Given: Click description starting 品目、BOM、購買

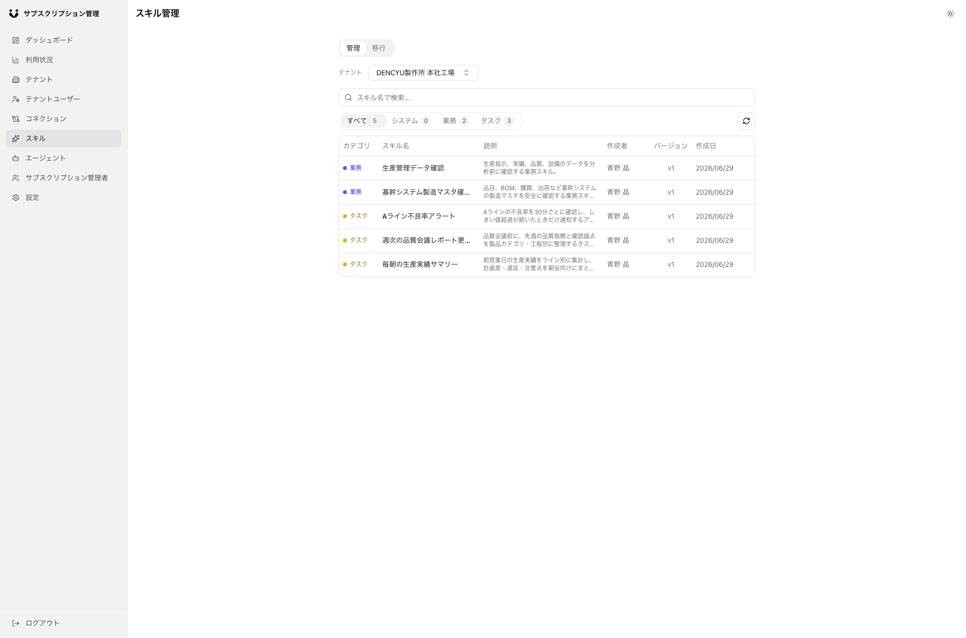Looking at the screenshot, I should coord(540,192).
